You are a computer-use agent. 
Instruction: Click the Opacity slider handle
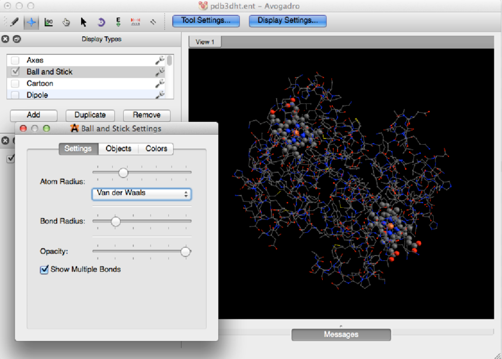pos(185,252)
